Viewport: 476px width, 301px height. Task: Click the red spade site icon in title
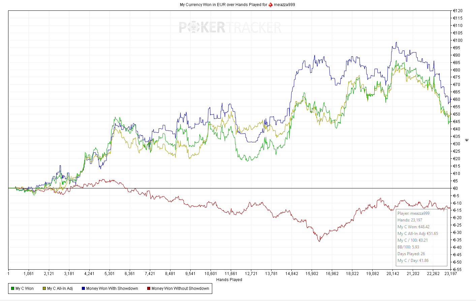click(271, 5)
